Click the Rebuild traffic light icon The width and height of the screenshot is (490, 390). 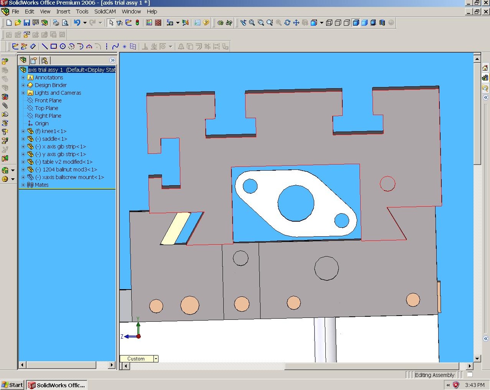click(x=137, y=23)
